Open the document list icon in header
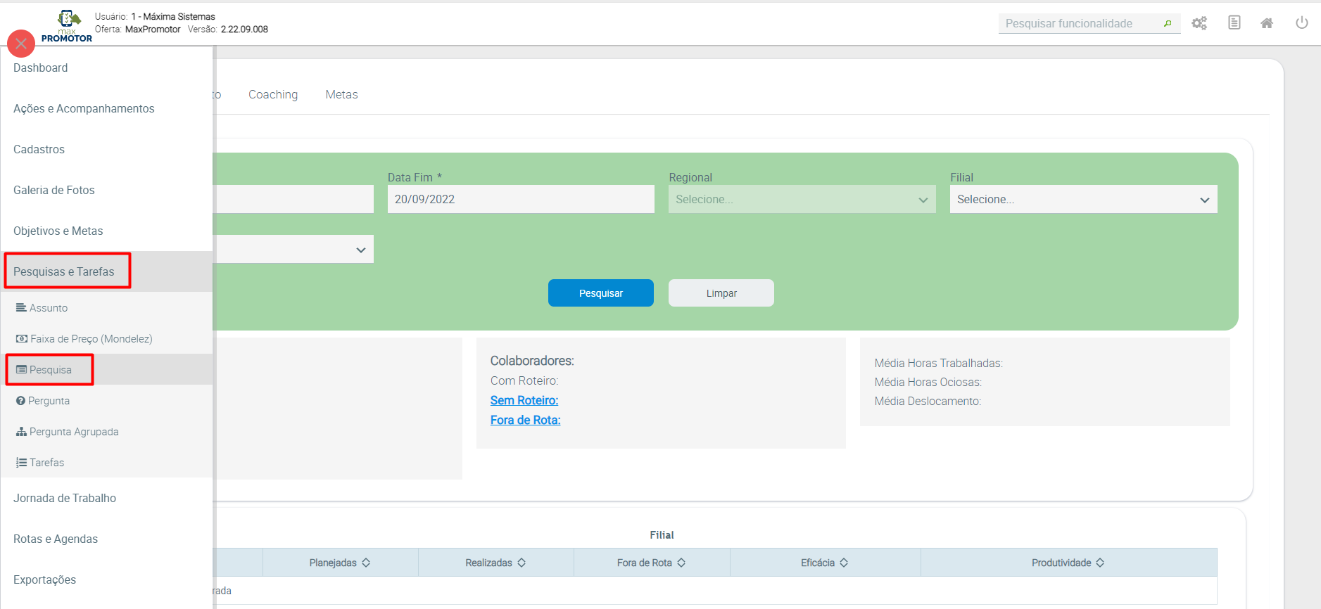The width and height of the screenshot is (1321, 609). point(1234,23)
